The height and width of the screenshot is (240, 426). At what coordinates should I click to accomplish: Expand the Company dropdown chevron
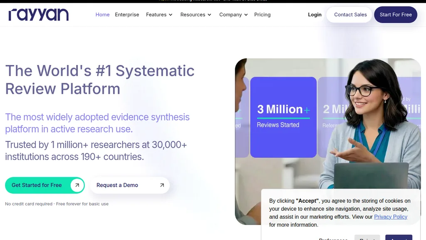click(x=246, y=15)
